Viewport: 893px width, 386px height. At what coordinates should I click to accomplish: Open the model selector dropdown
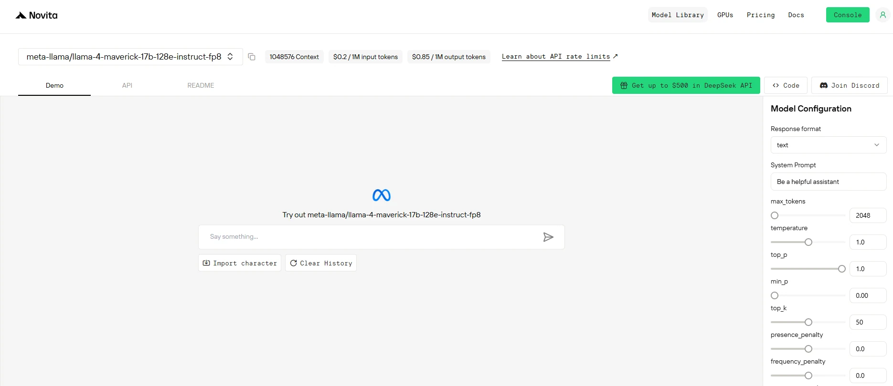click(130, 57)
